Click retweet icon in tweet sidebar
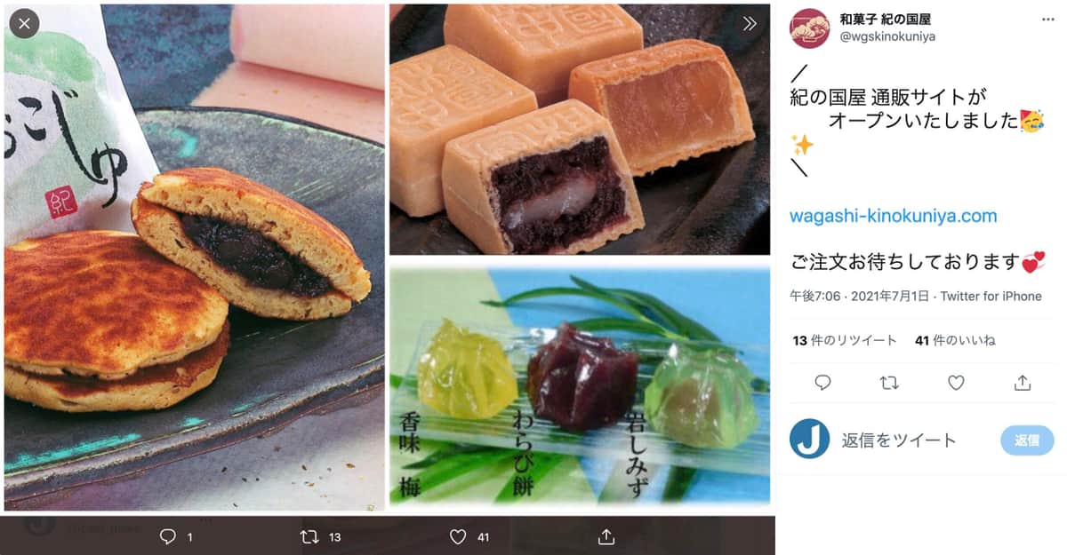Viewport: 1067px width, 555px height. tap(889, 383)
